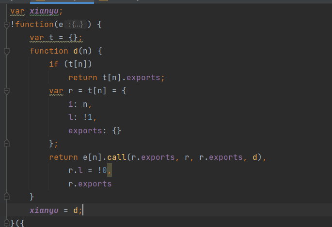
Task: Click the property i in the object literal
Action: click(x=70, y=104)
